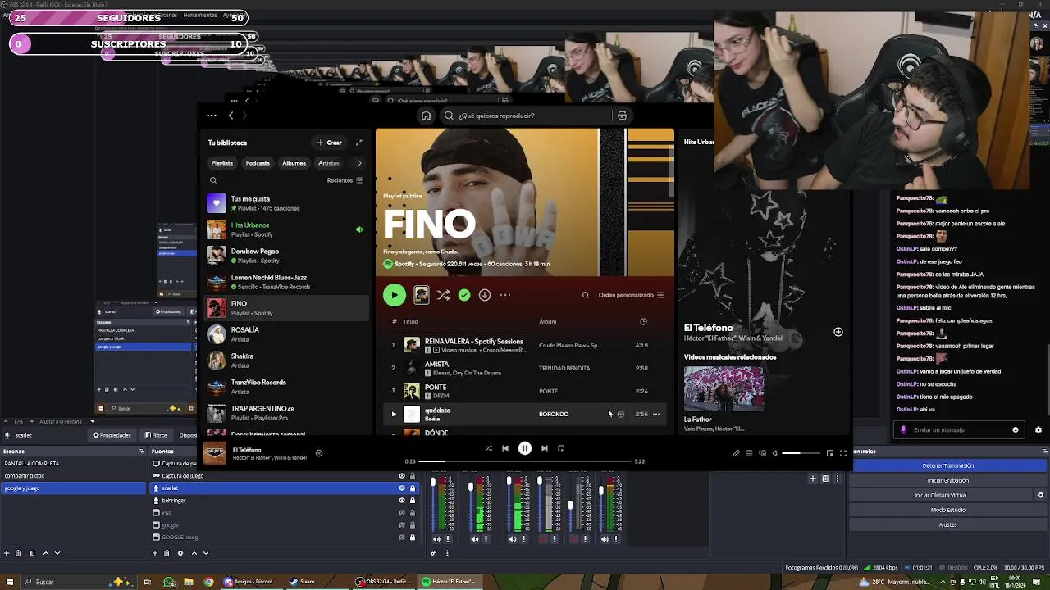1050x590 pixels.
Task: Enable shuffle icon beside the playlist cover
Action: tap(443, 295)
